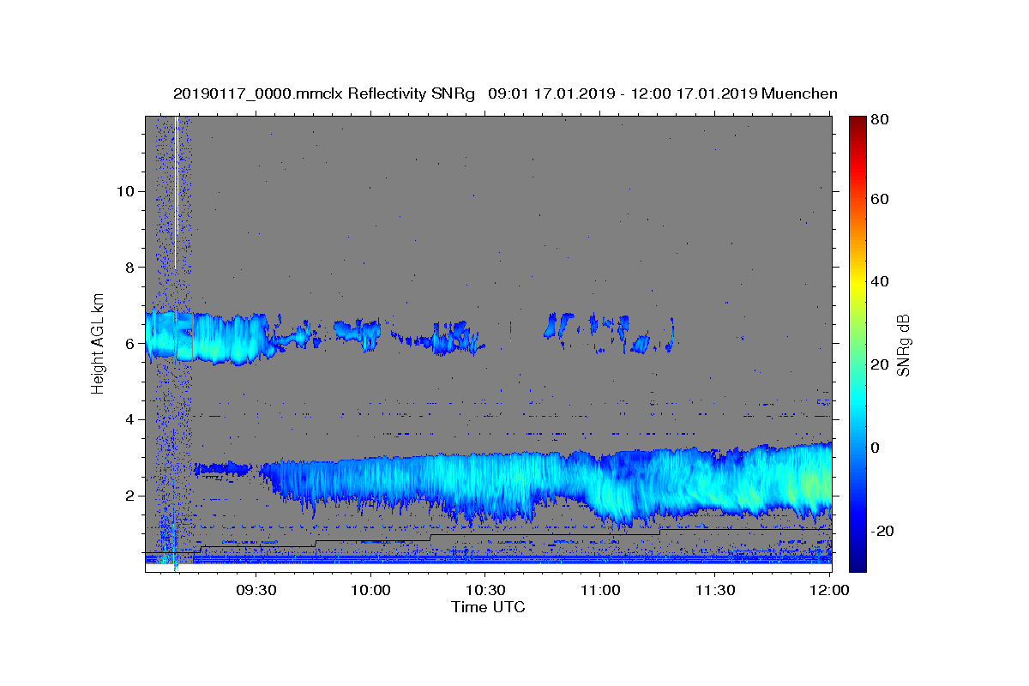Click the white vertical line near 8-12 km
The height and width of the screenshot is (686, 1029).
click(176, 192)
